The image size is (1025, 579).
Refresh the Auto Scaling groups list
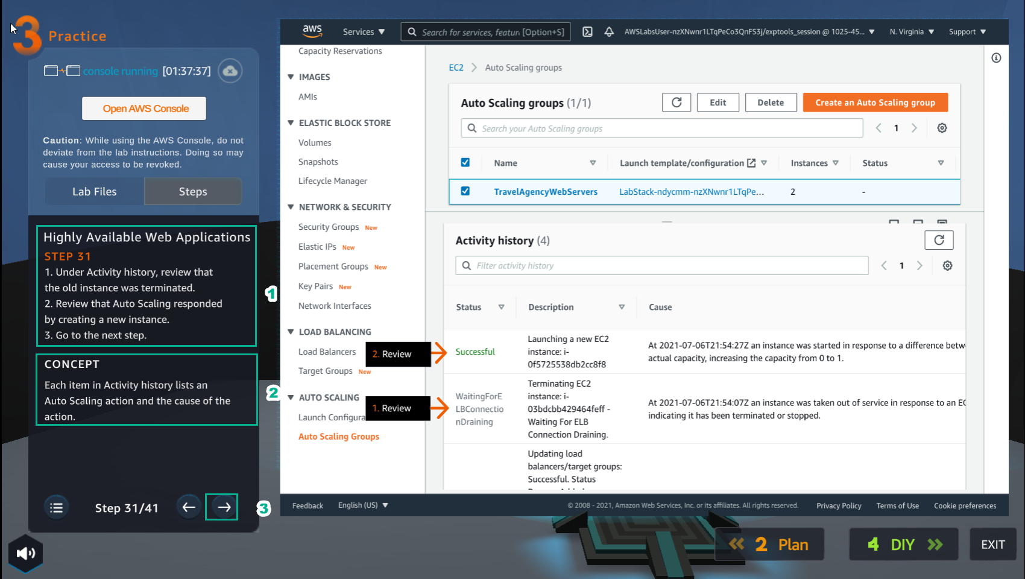point(676,103)
